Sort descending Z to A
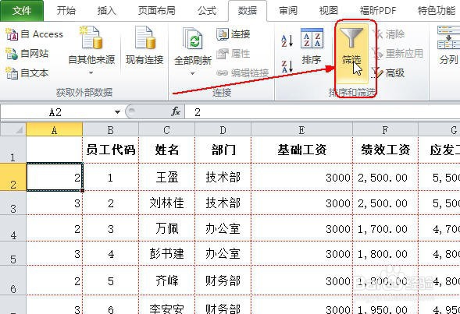Screen dimensions: 460x314 click(287, 66)
